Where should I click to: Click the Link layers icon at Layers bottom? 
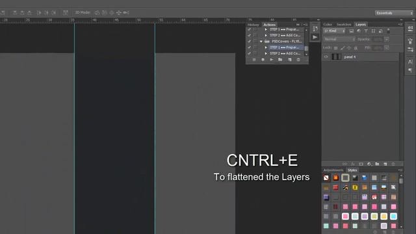click(x=344, y=164)
